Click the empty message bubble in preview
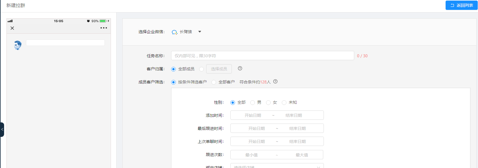The height and width of the screenshot is (168, 478). point(65,43)
